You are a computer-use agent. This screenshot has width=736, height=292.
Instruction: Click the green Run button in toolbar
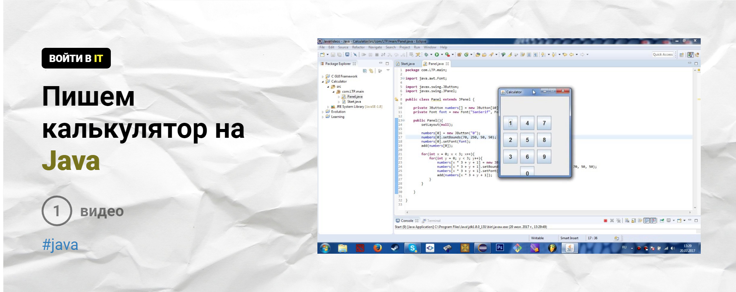[437, 55]
